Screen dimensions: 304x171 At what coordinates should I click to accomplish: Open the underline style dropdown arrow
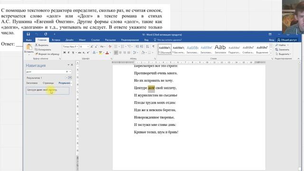[76, 53]
